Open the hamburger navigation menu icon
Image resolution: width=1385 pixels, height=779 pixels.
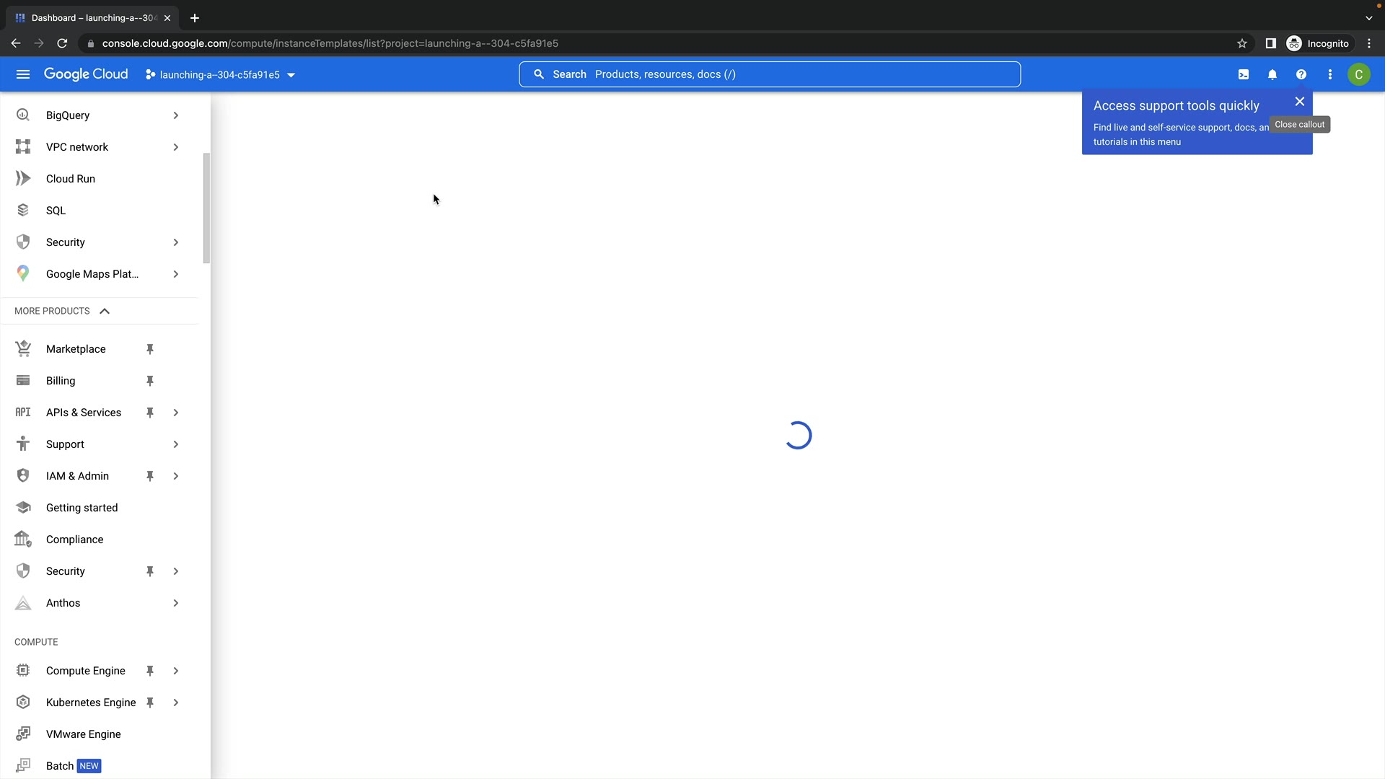[23, 74]
